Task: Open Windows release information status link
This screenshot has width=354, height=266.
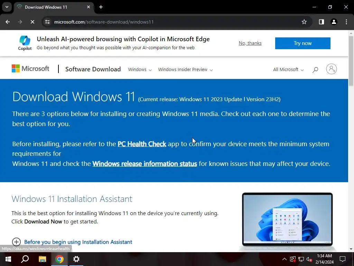Action: [145, 163]
